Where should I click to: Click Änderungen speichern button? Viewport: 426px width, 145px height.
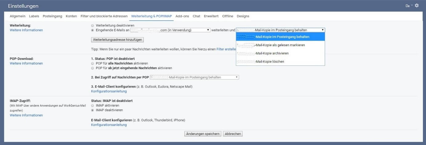tap(203, 134)
